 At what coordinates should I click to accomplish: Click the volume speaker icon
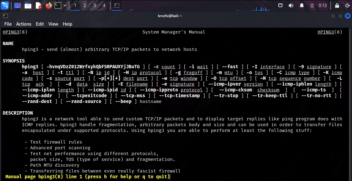[291, 5]
